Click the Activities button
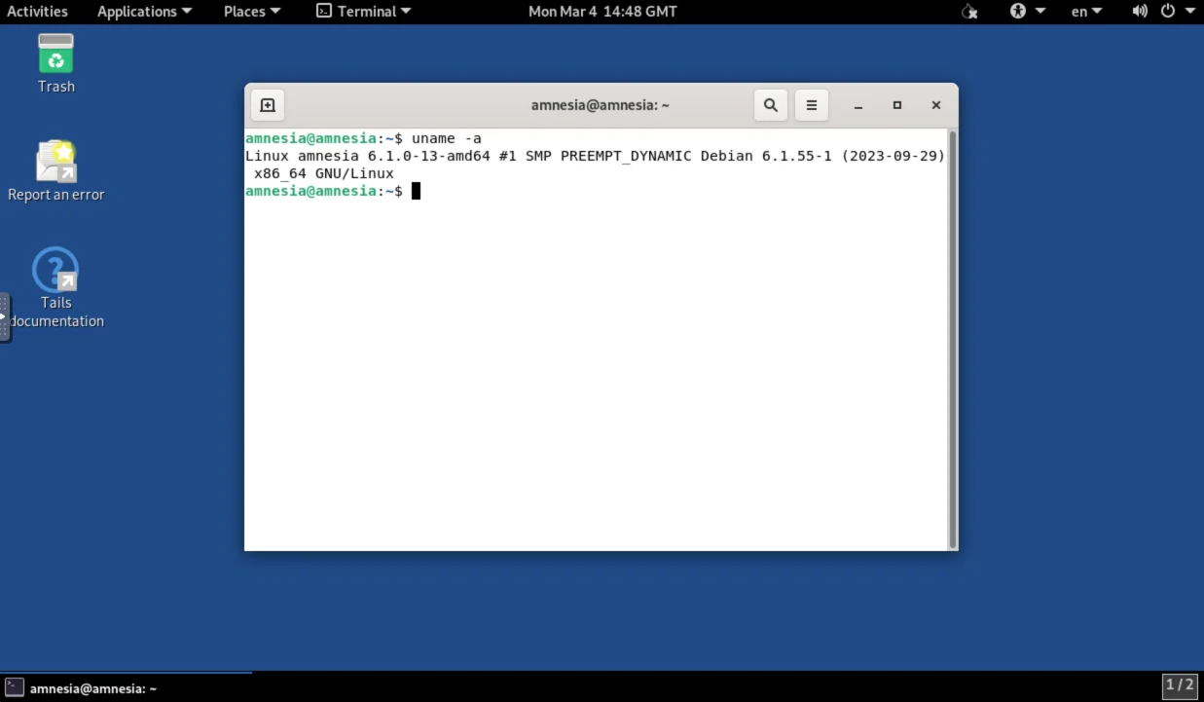The height and width of the screenshot is (702, 1204). pyautogui.click(x=37, y=12)
